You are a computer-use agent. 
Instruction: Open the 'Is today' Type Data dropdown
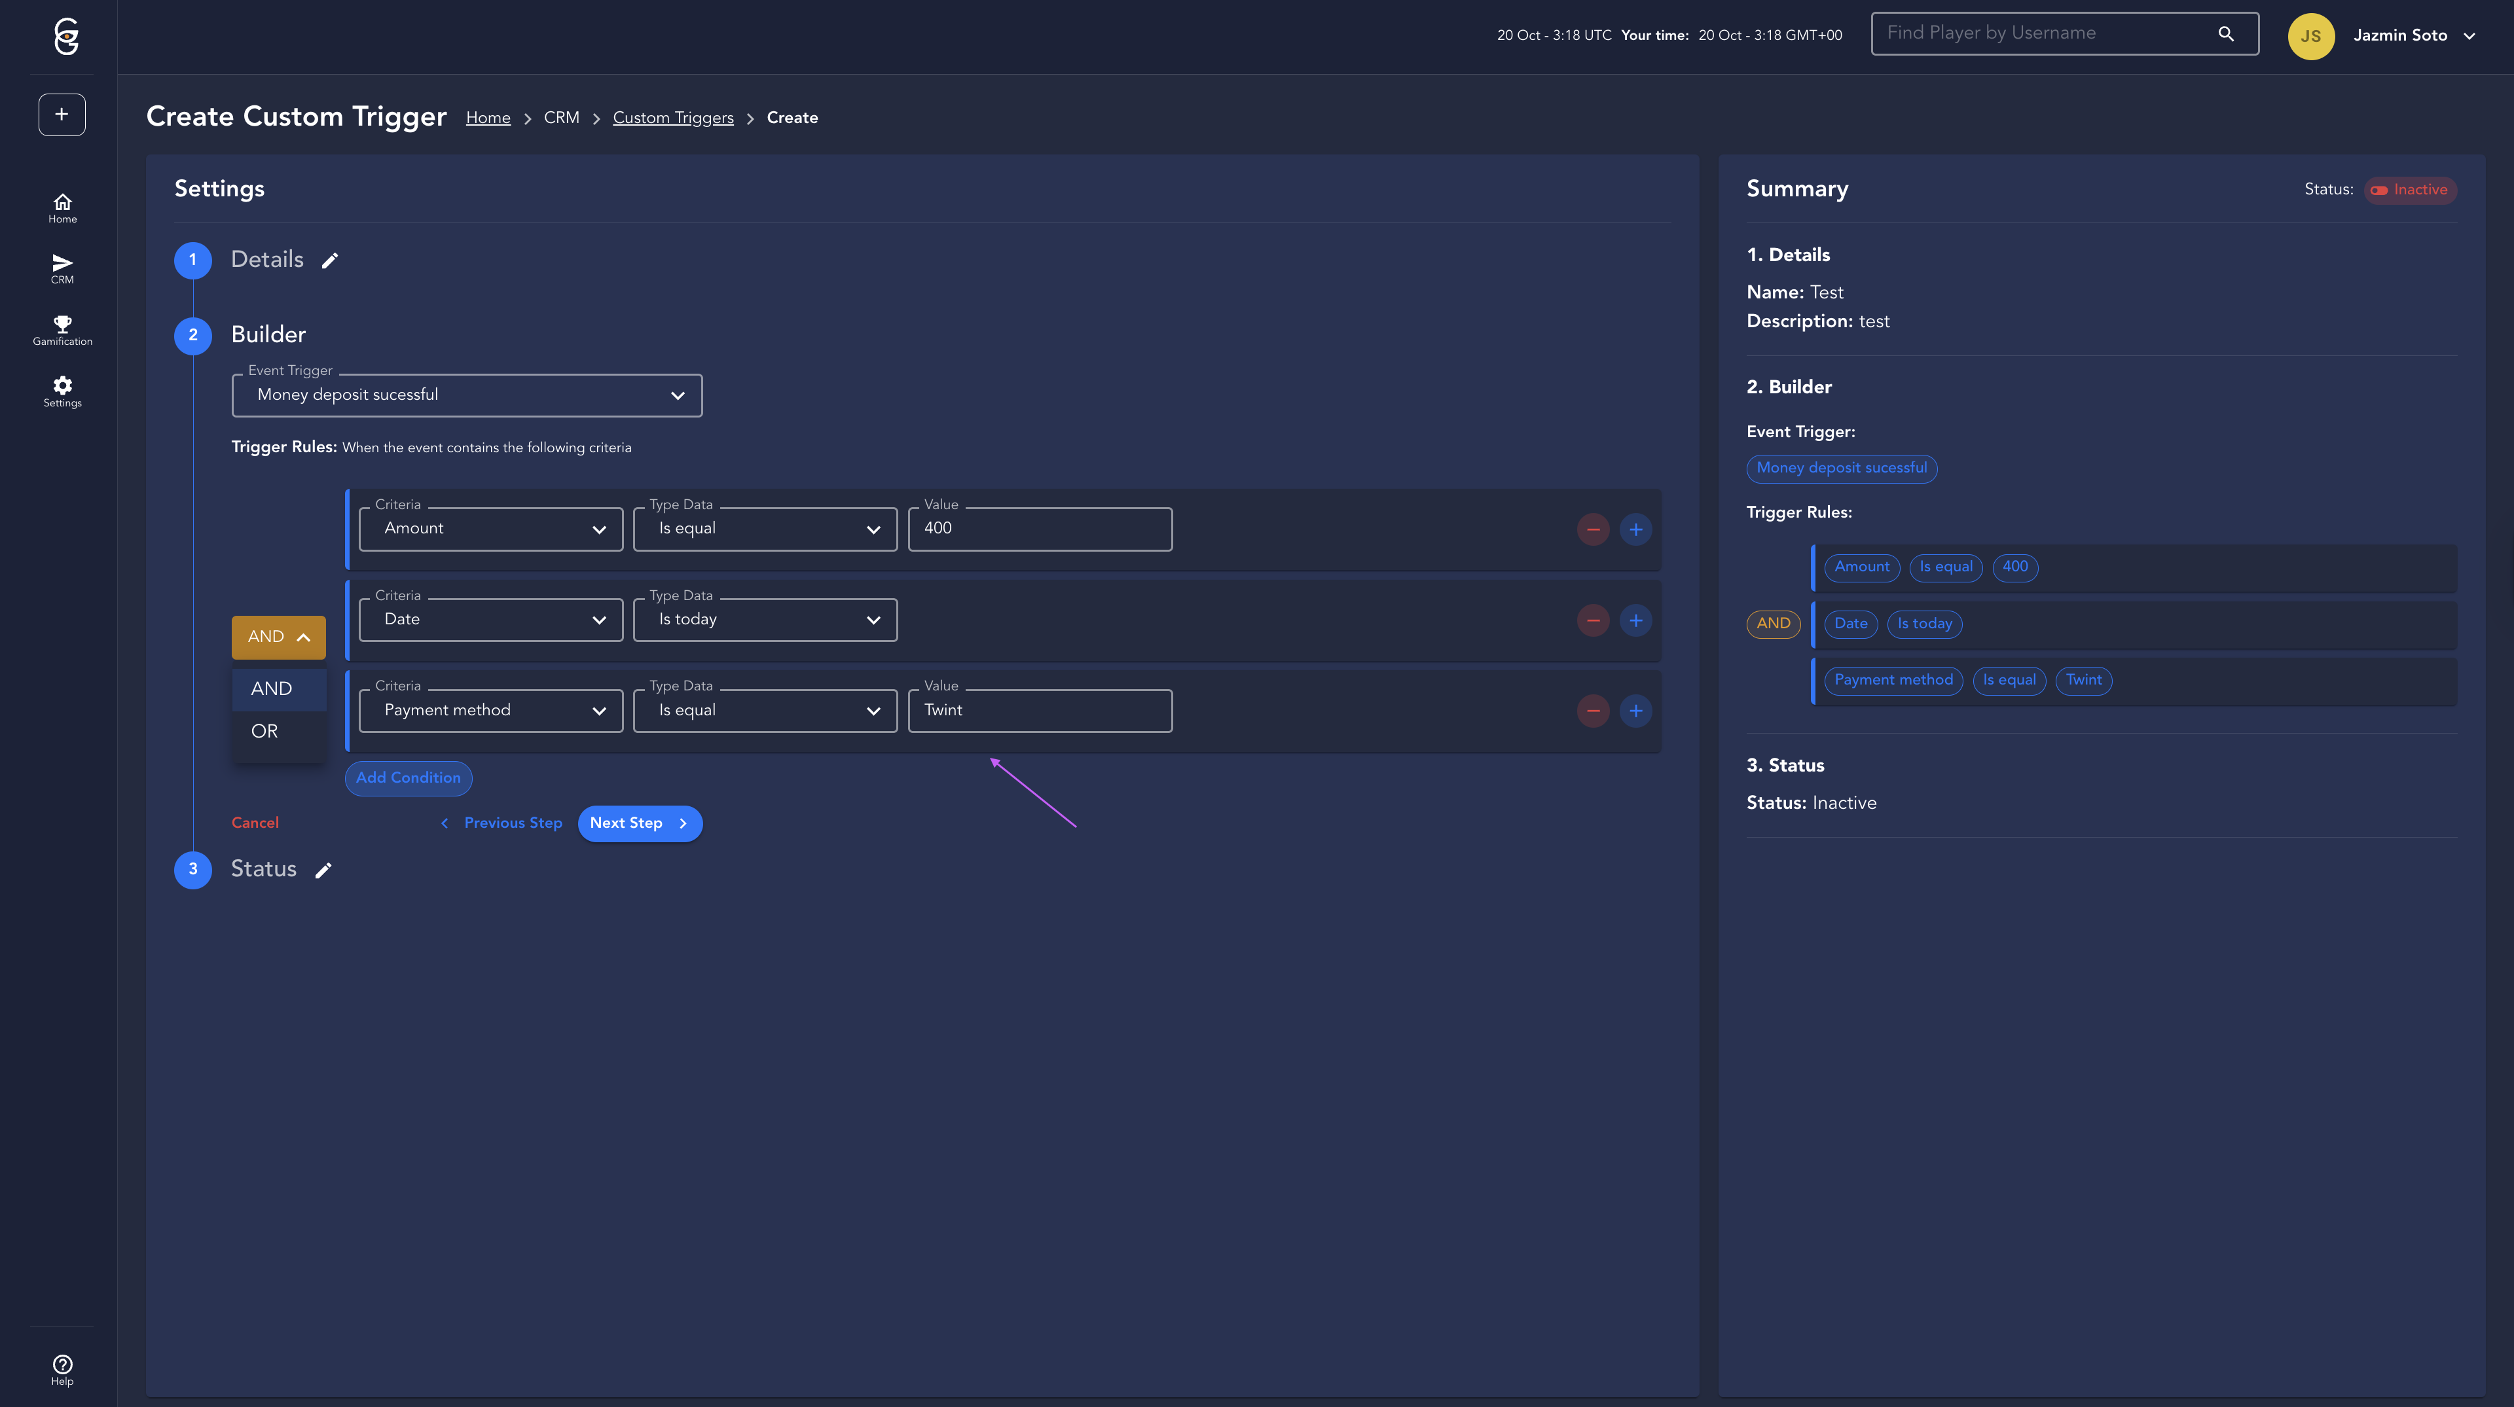coord(765,620)
